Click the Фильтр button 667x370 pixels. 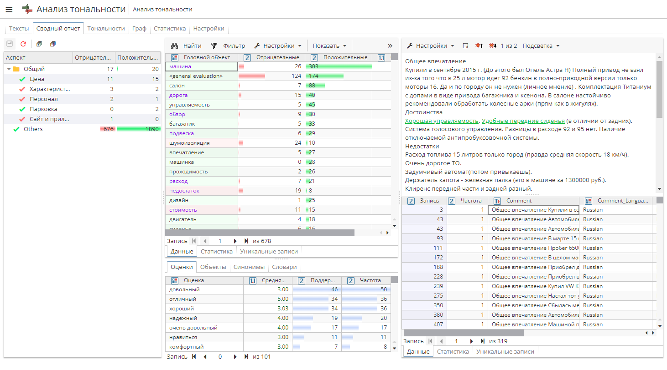(228, 46)
